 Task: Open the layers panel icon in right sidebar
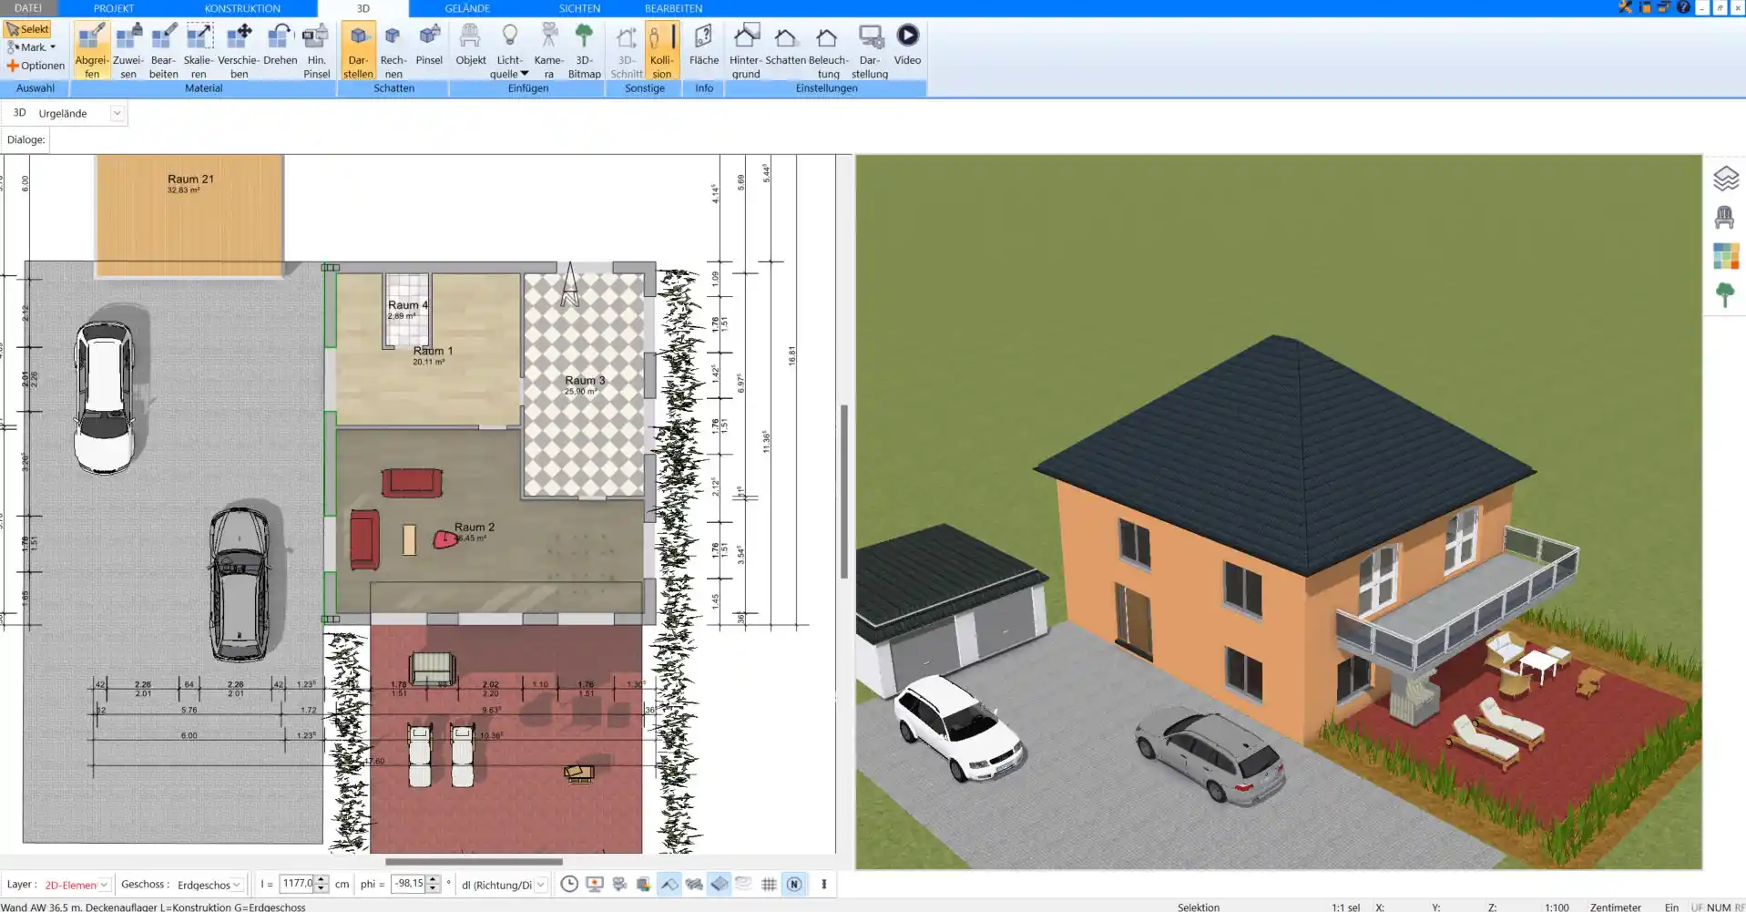coord(1725,179)
